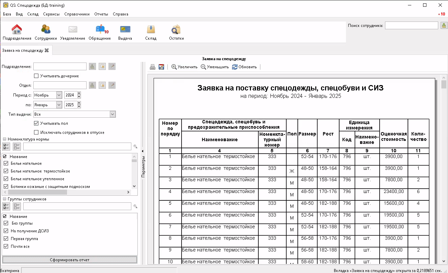Open the Сотрудники toolbar section
Screen dimensions: 448x273
pos(46,33)
